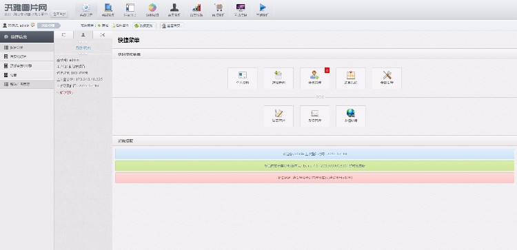This screenshot has width=517, height=250.
Task: Click the green notification bar
Action: coord(314,166)
